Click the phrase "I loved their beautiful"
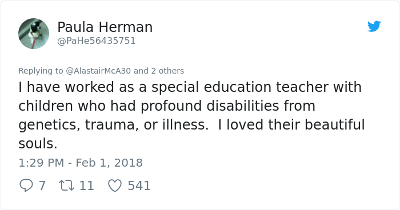This screenshot has height=210, width=400. (291, 124)
